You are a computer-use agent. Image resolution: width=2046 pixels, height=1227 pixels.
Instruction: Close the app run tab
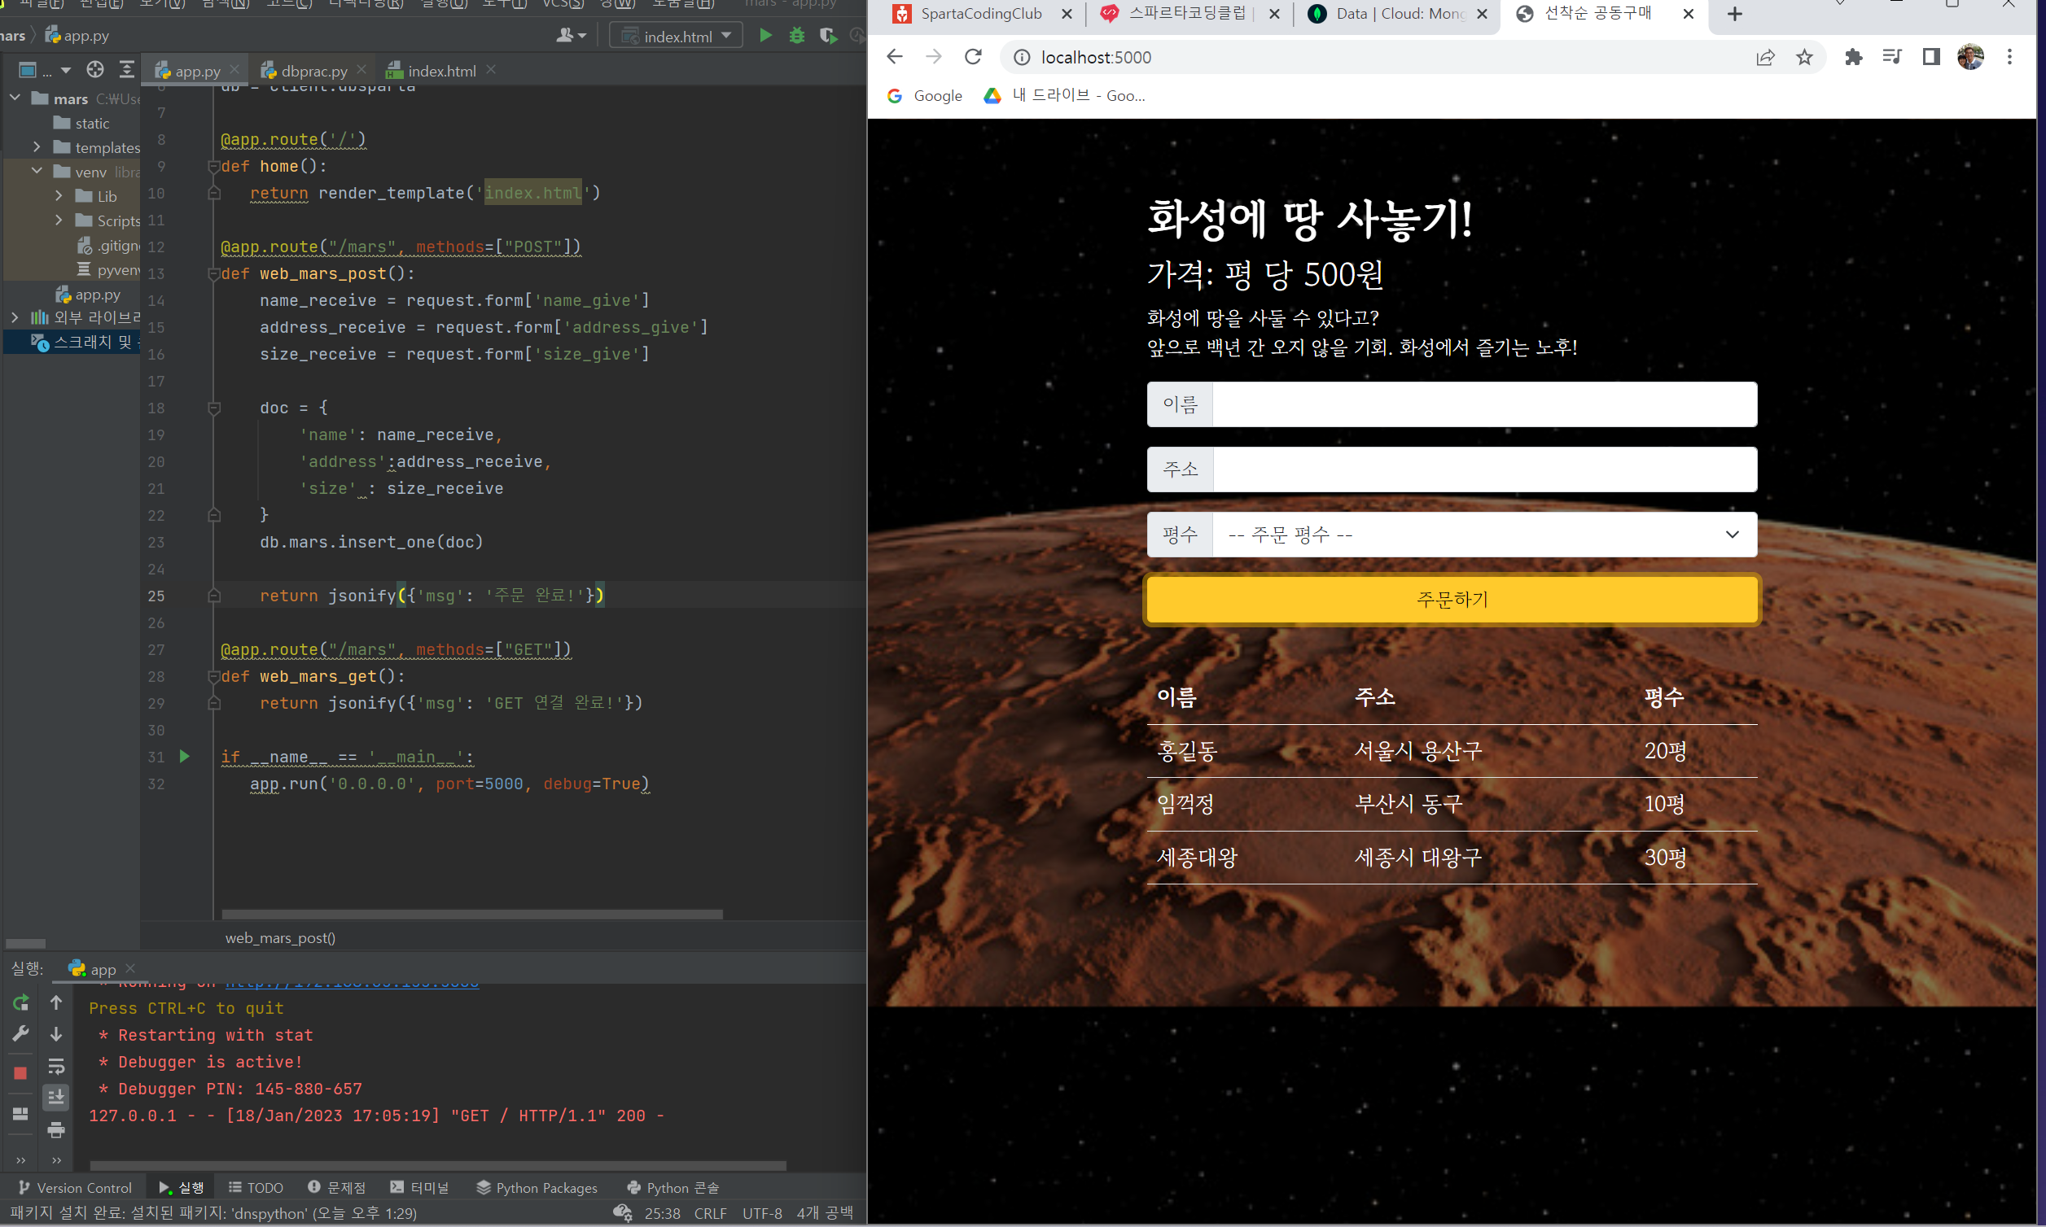[x=130, y=968]
